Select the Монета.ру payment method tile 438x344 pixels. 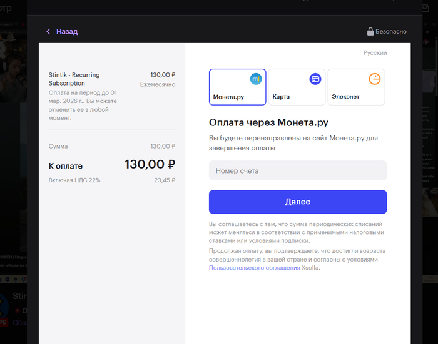point(237,87)
